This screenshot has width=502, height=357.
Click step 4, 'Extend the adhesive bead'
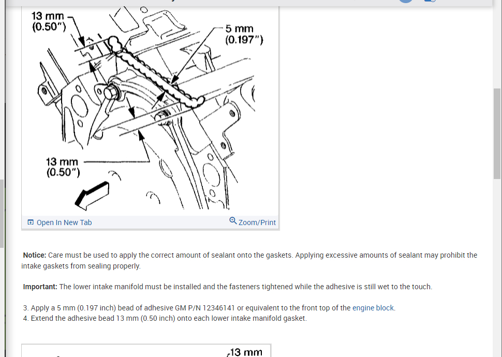click(x=165, y=318)
